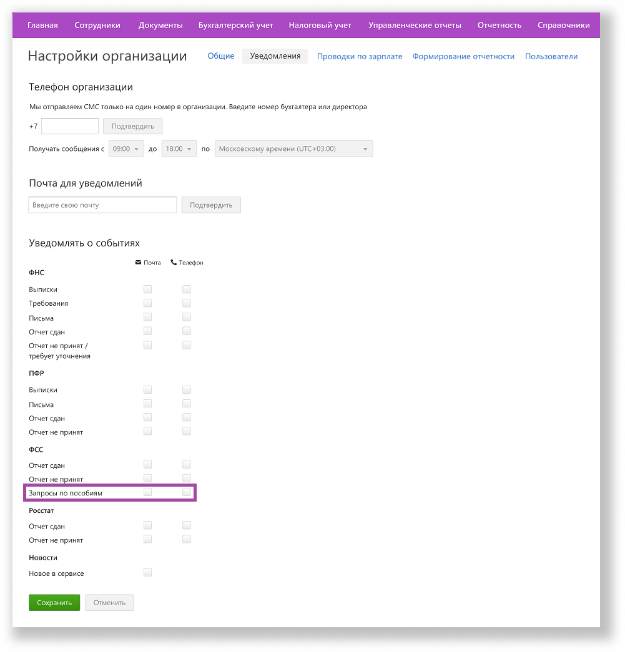Open the Проводки по зарплате tab
Viewport: 625px width, 652px height.
pos(360,57)
